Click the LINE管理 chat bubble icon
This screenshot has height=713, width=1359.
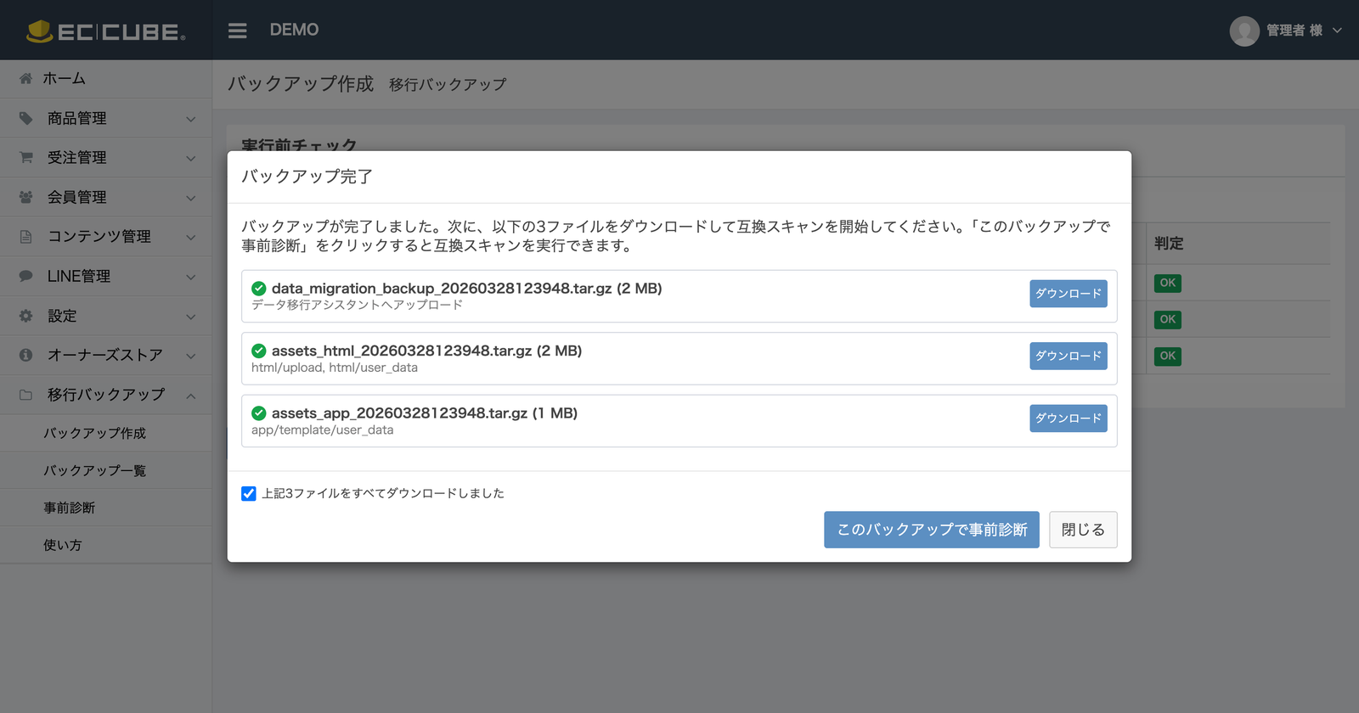[25, 276]
